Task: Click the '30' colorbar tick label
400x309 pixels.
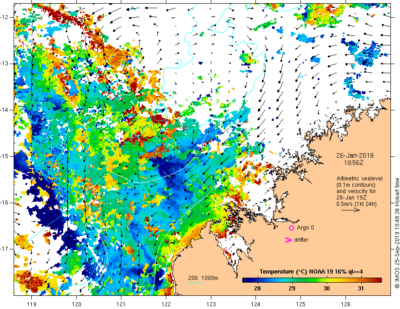Action: 326,289
